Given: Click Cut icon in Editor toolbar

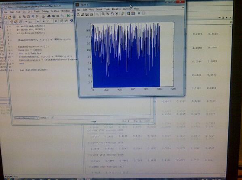Looking at the screenshot, I should coord(20,17).
